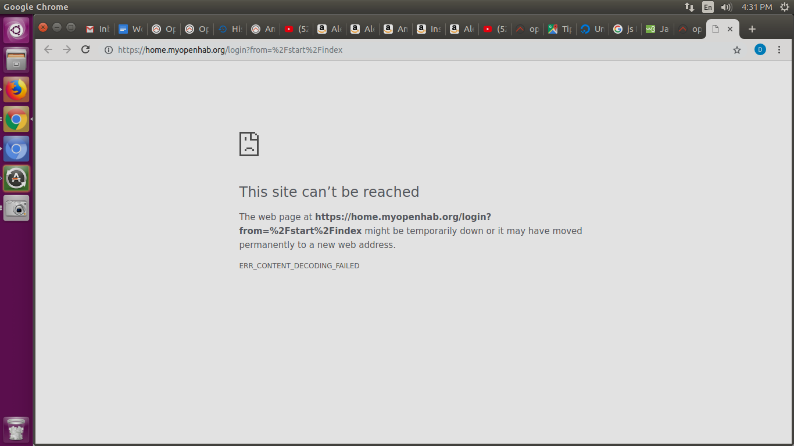
Task: Launch Firefox from the dock
Action: pyautogui.click(x=16, y=89)
